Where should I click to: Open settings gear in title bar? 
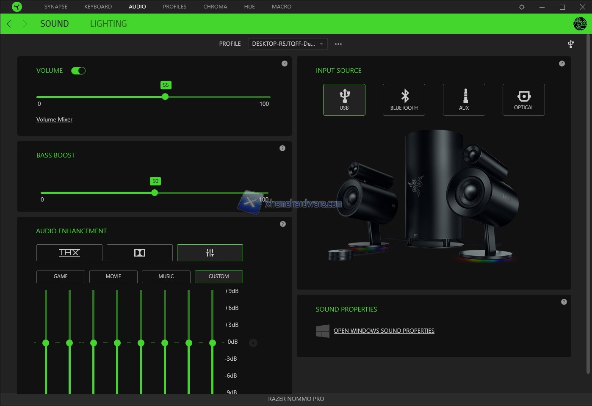pyautogui.click(x=522, y=7)
